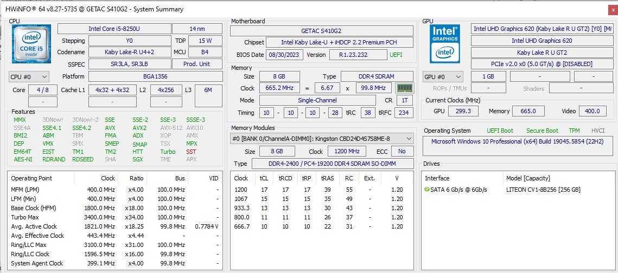This screenshot has height=273, width=618.
Task: Click the 15 W TDP field
Action: (205, 41)
